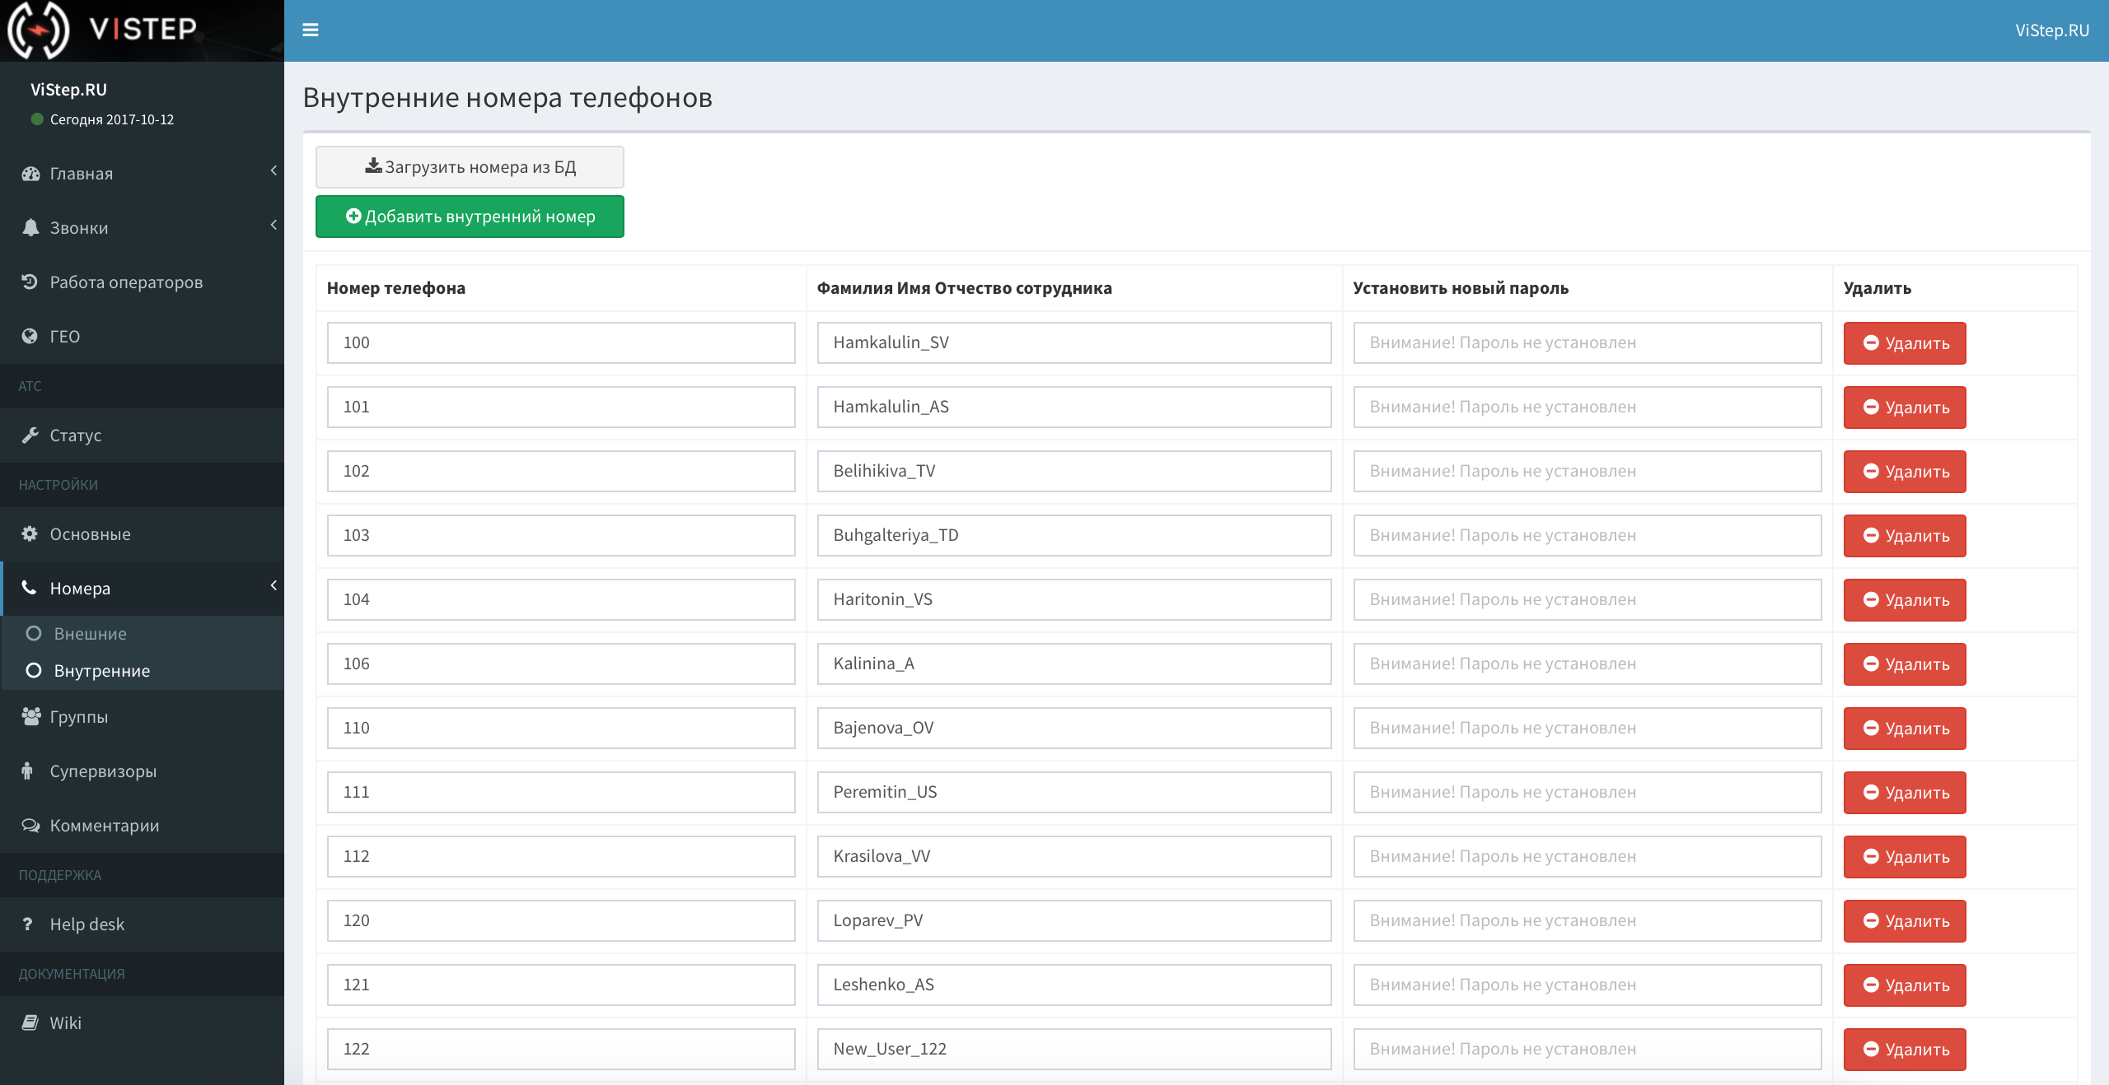Image resolution: width=2109 pixels, height=1085 pixels.
Task: Expand the Главная menu chevron
Action: (274, 170)
